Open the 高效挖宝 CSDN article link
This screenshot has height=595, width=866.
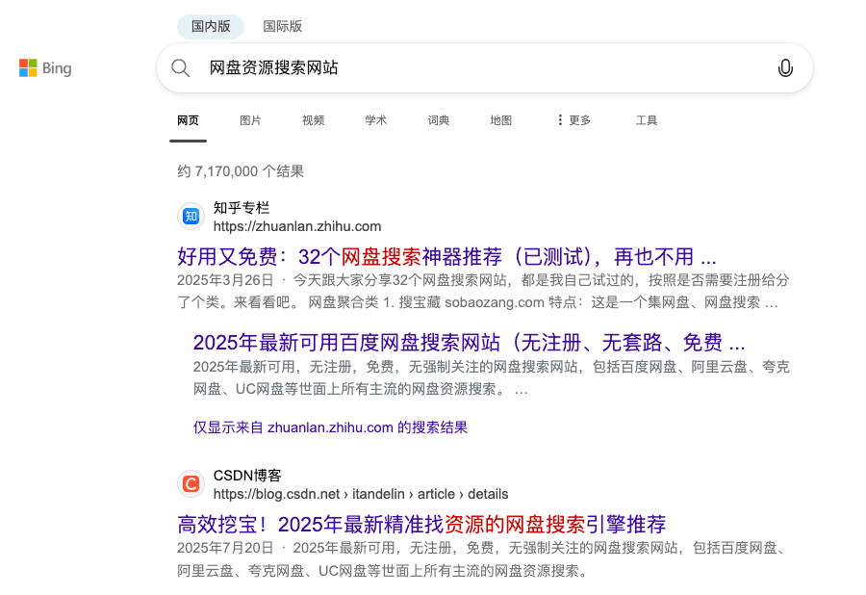coord(421,524)
